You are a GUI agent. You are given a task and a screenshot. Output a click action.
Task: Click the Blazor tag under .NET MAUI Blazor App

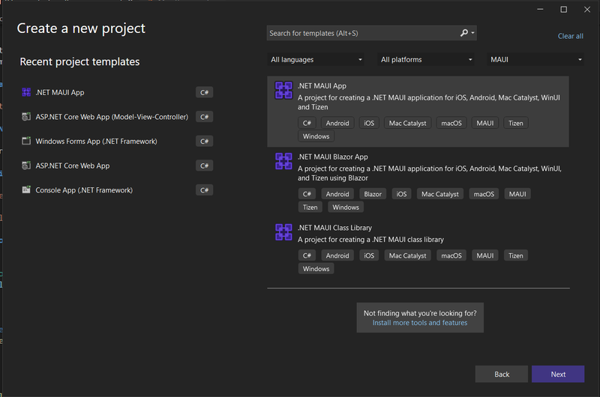[373, 194]
